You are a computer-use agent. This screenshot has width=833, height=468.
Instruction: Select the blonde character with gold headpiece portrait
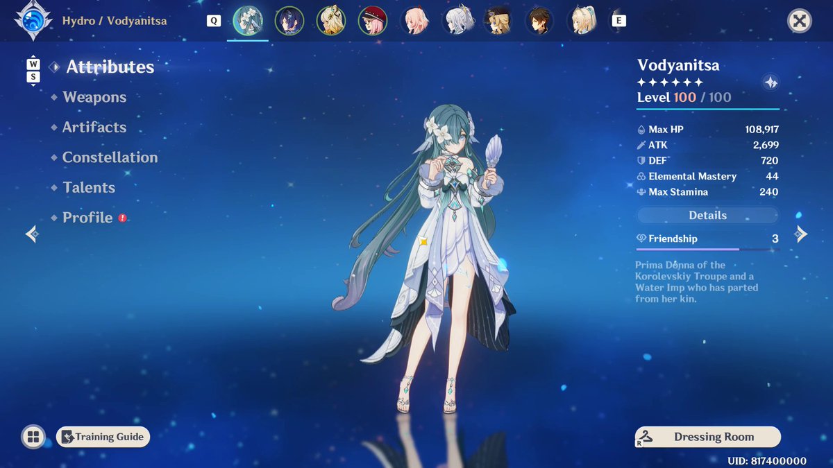coord(330,21)
